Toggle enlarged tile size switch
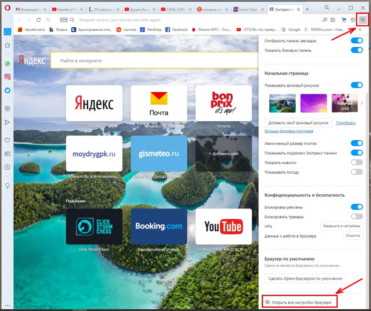This screenshot has width=371, height=311. [x=357, y=143]
